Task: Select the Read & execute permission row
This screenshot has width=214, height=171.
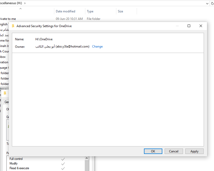Action: pyautogui.click(x=46, y=168)
